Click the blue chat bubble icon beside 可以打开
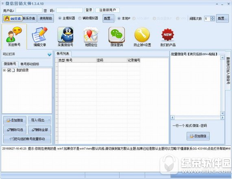Image resolution: width=232 pixels, height=179 pixels. click(50, 54)
